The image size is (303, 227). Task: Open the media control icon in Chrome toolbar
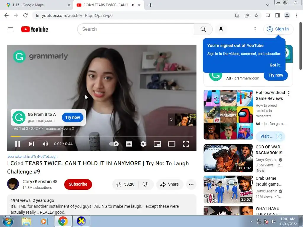click(x=268, y=15)
